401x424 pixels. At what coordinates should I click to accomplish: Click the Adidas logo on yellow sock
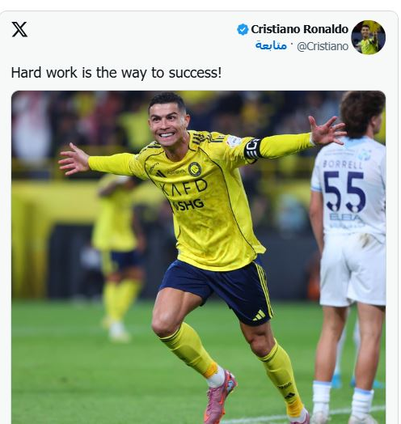pyautogui.click(x=289, y=396)
